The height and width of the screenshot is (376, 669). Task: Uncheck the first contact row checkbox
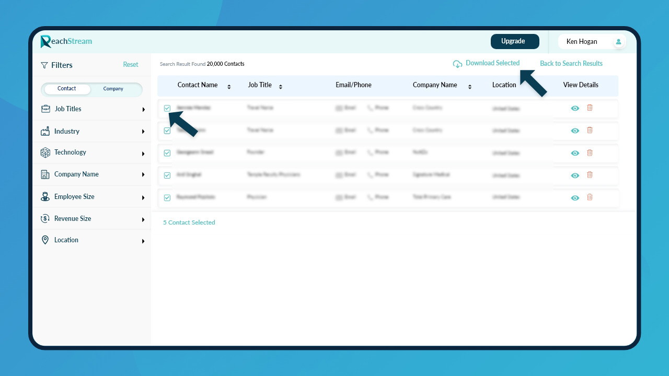167,108
